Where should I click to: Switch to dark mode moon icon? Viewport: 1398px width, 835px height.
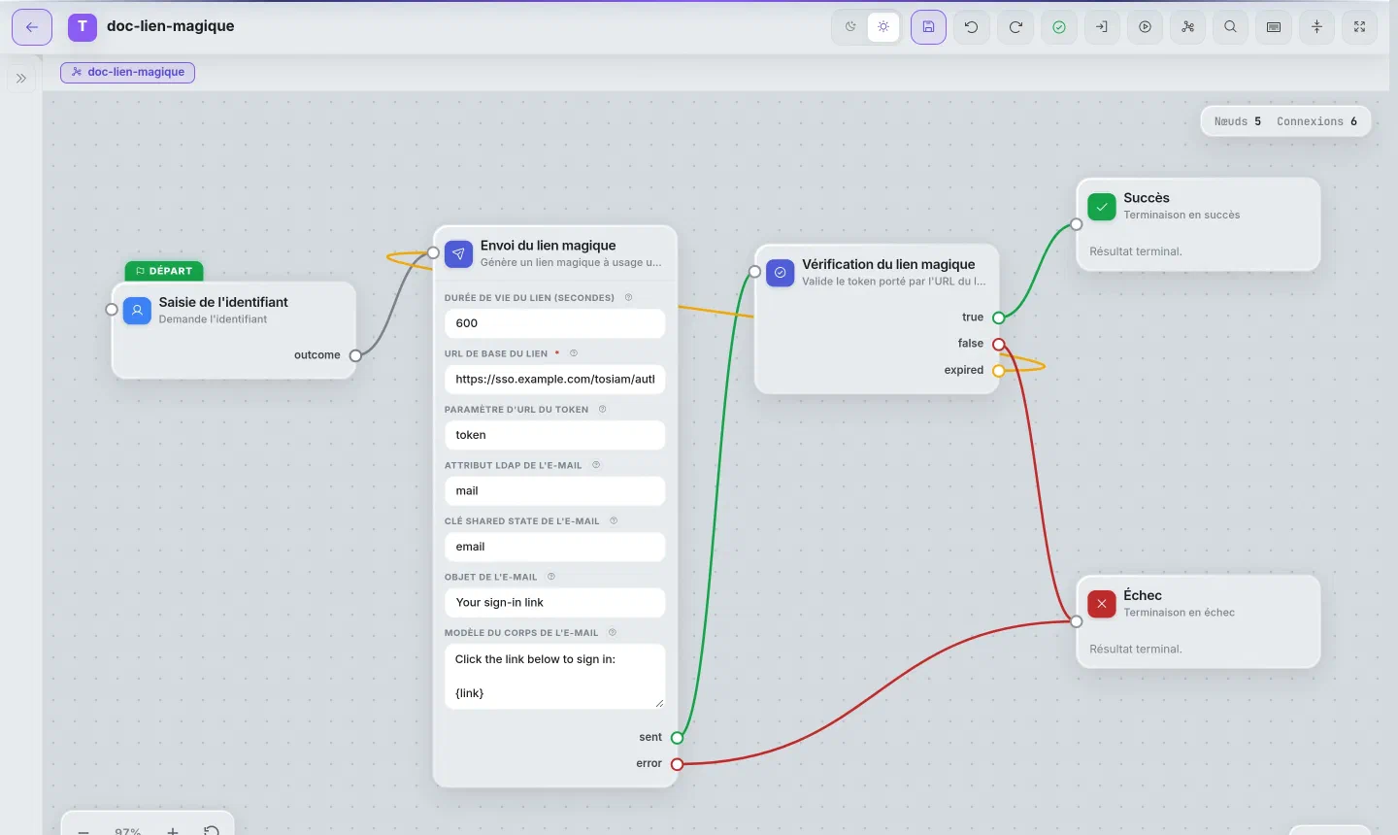(850, 27)
